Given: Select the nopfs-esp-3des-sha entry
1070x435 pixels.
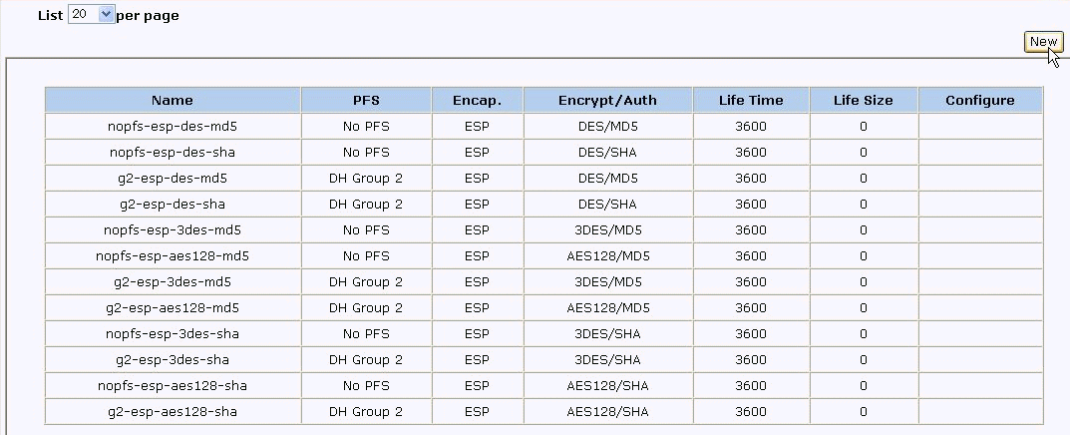Looking at the screenshot, I should (173, 333).
